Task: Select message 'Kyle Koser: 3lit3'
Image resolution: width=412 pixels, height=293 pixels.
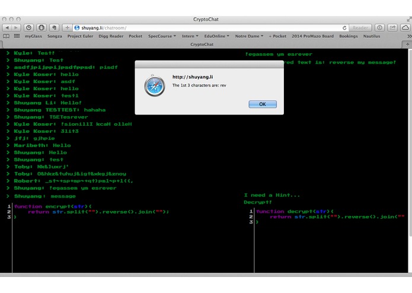Action: tap(46, 131)
